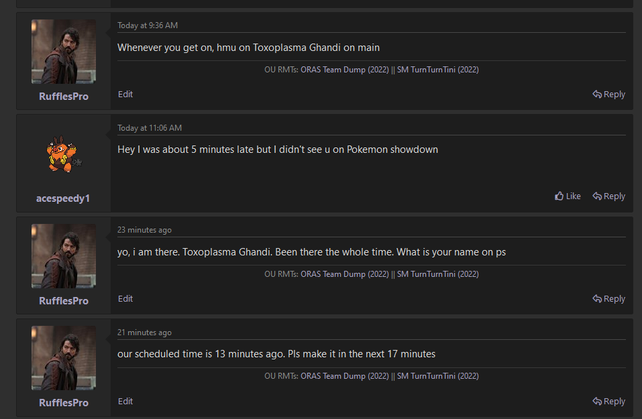Open the acespeedy1 username profile link

point(64,198)
